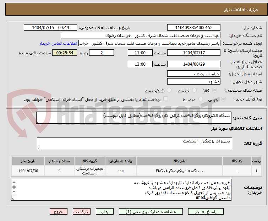The height and width of the screenshot is (221, 268).
Task: Click the تعداد / مقدار column header
Action: [x=59, y=161]
